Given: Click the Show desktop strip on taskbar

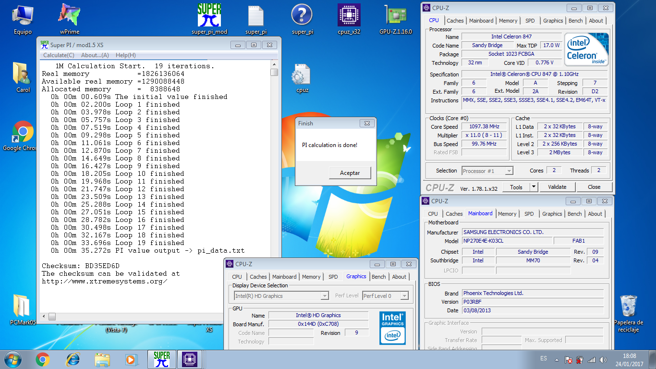Looking at the screenshot, I should pyautogui.click(x=653, y=359).
